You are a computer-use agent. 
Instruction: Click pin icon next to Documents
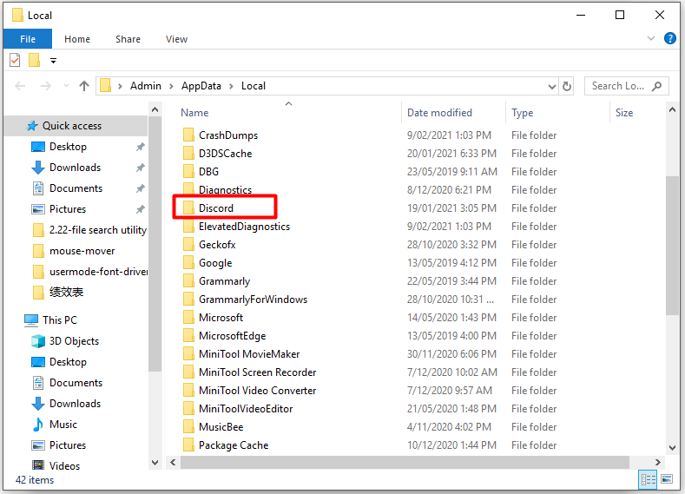[x=140, y=188]
